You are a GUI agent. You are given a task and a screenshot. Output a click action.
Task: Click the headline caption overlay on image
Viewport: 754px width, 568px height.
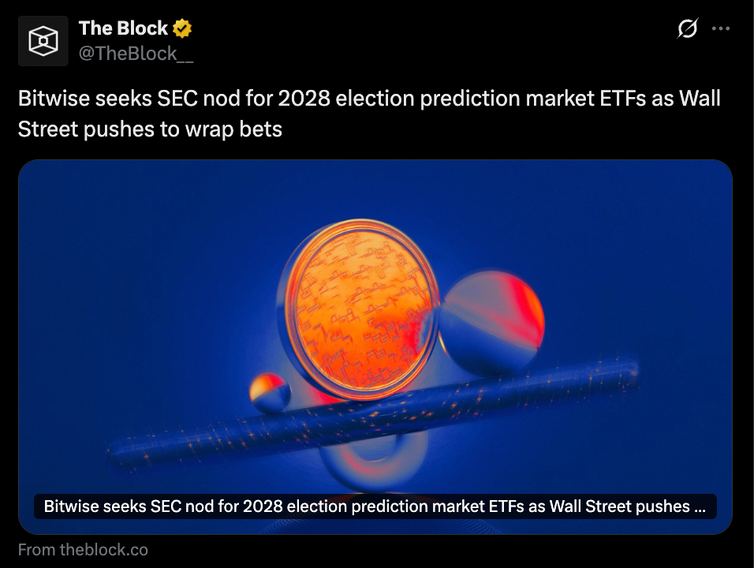point(375,506)
